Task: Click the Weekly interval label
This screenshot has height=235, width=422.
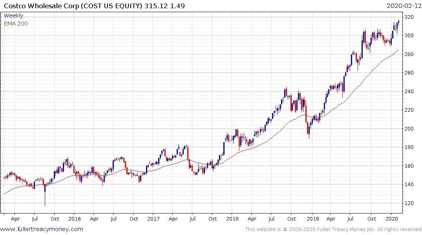Action: (13, 16)
